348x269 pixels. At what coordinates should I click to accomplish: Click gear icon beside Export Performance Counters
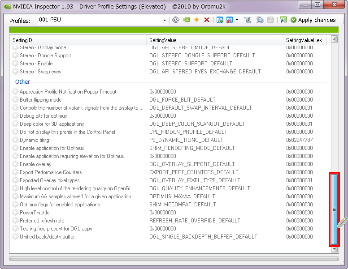15,172
